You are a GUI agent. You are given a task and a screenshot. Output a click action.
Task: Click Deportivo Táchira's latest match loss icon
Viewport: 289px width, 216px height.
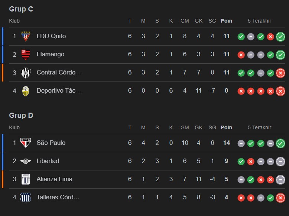pyautogui.click(x=280, y=91)
